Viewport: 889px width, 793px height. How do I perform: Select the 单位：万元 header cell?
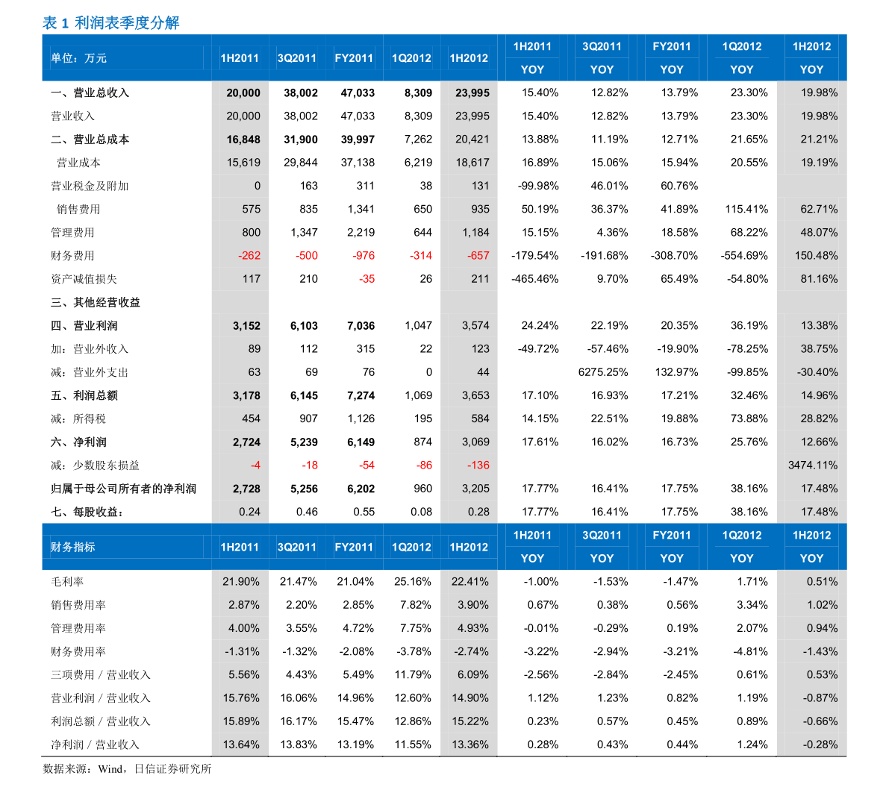point(78,58)
